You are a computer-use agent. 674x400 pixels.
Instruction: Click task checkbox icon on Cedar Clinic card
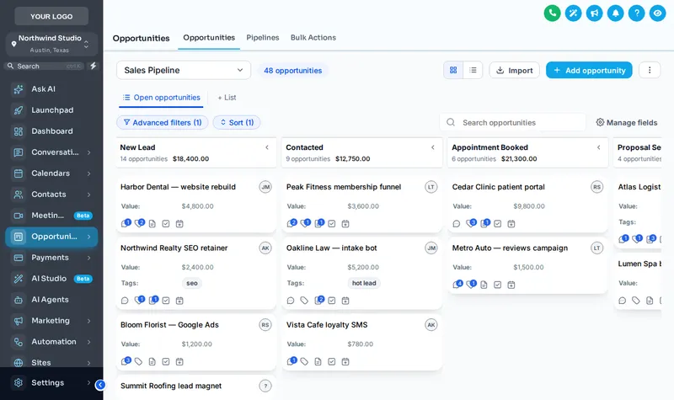[x=498, y=224]
